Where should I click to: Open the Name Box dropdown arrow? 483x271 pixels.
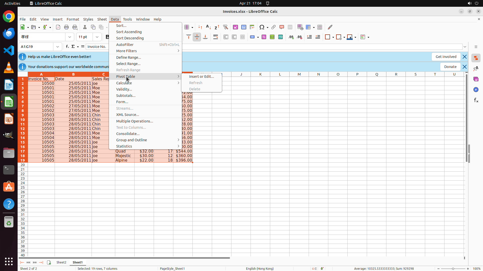point(58,47)
